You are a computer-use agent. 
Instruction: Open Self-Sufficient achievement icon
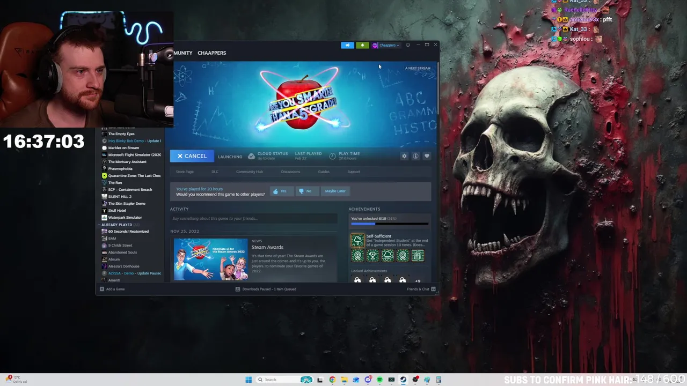(357, 240)
